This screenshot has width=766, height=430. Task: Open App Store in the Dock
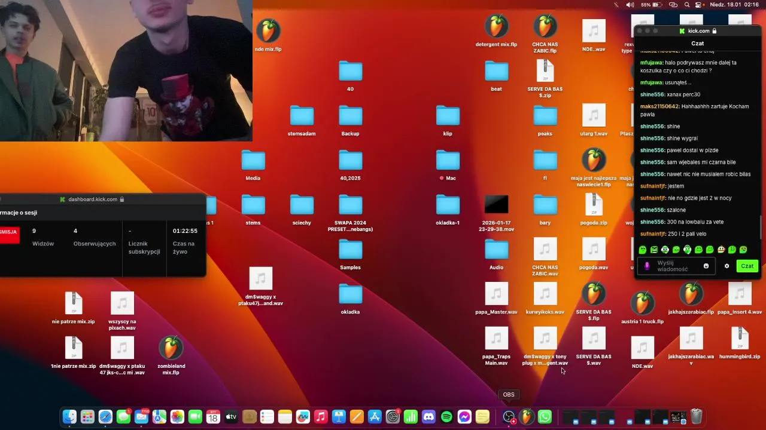tap(375, 417)
